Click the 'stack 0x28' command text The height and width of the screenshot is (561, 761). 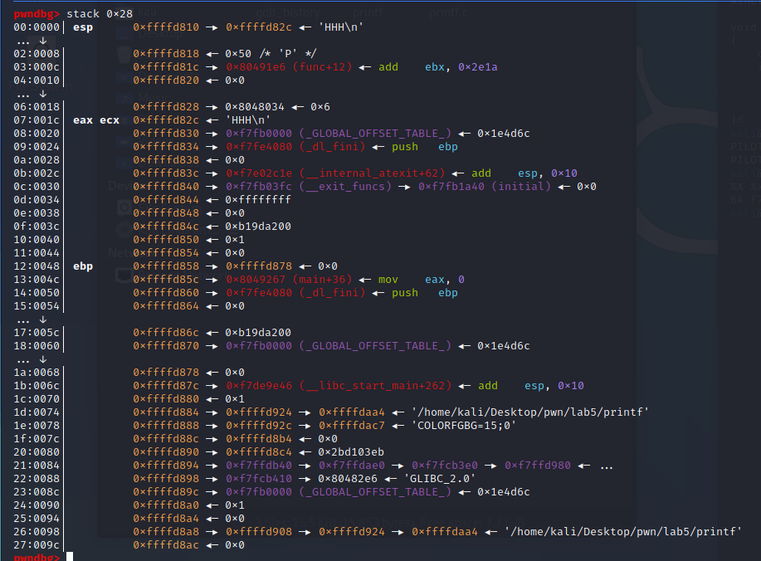(x=100, y=13)
